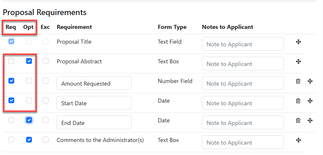Check the Req box for Proposal Abstract
Screen dimensions: 323x155
coord(11,61)
